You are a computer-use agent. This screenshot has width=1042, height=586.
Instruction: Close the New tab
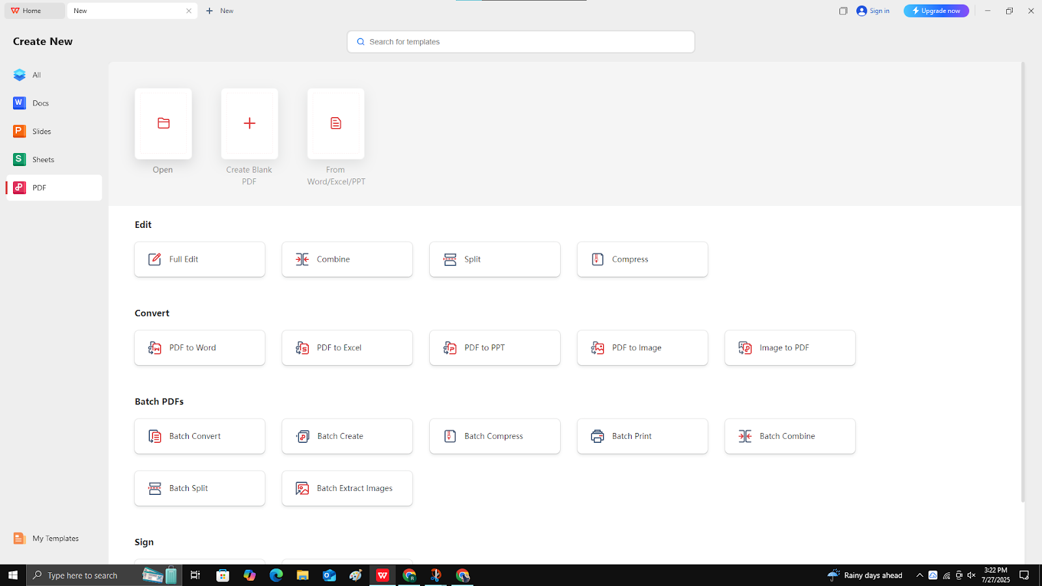click(189, 11)
